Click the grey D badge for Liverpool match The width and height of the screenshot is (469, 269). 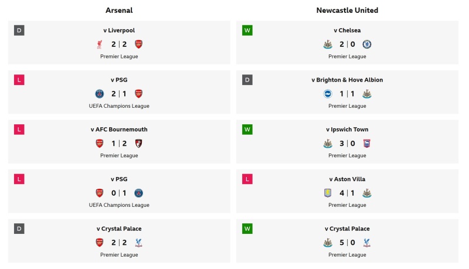(x=19, y=30)
